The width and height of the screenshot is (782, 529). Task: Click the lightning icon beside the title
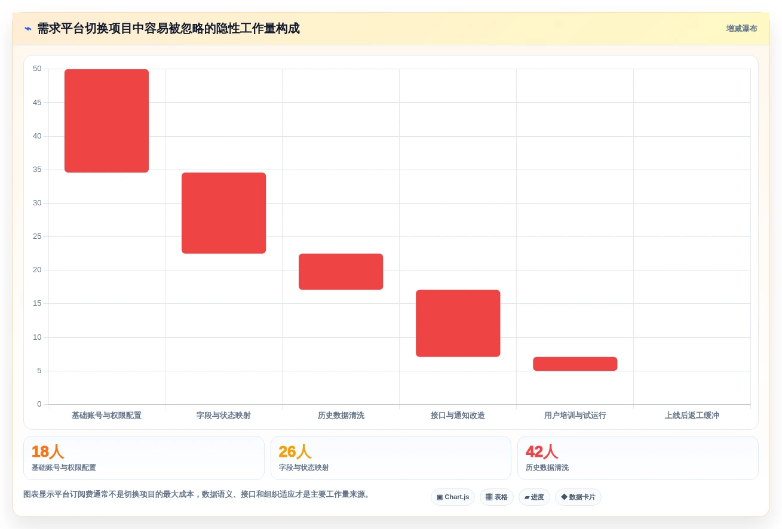[x=28, y=29]
